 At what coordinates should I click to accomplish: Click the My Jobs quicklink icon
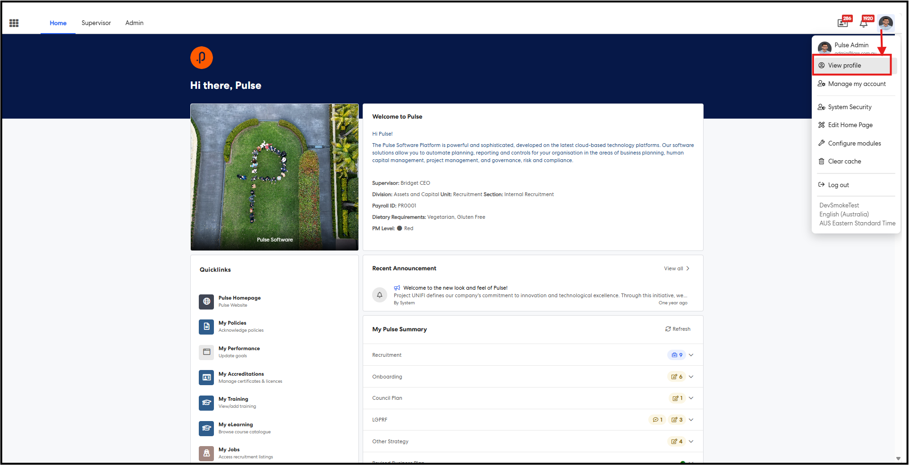pos(206,453)
